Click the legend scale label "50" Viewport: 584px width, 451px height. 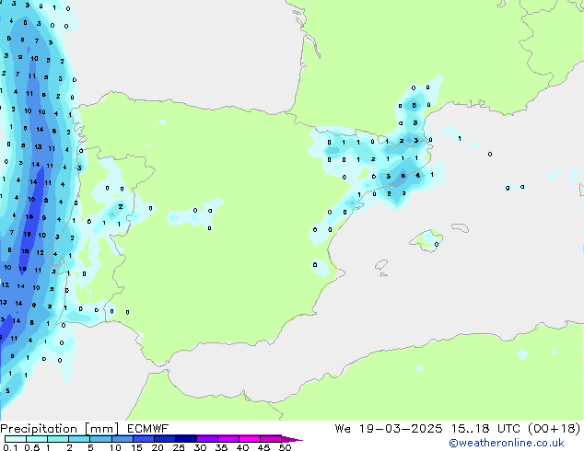285,447
